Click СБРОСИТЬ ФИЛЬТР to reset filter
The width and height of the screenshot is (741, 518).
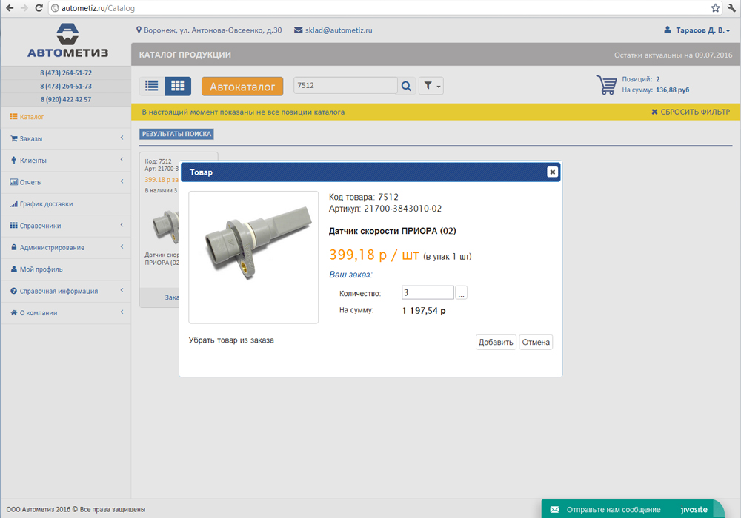(691, 112)
